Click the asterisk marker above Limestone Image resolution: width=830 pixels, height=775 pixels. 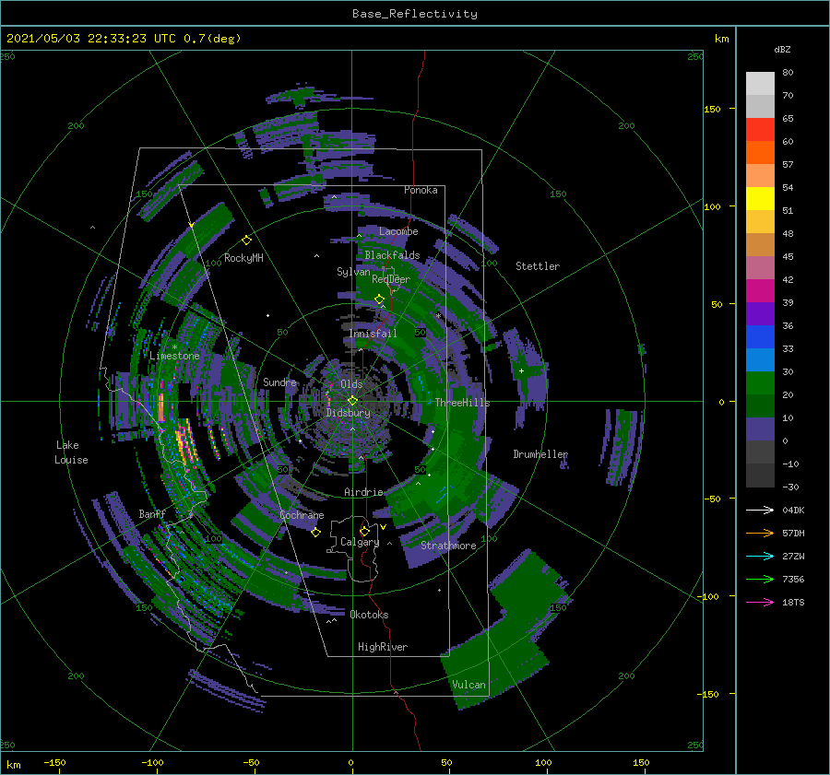[x=174, y=347]
